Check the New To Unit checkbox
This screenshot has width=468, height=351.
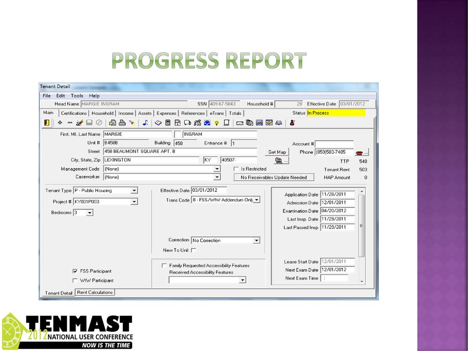click(193, 250)
